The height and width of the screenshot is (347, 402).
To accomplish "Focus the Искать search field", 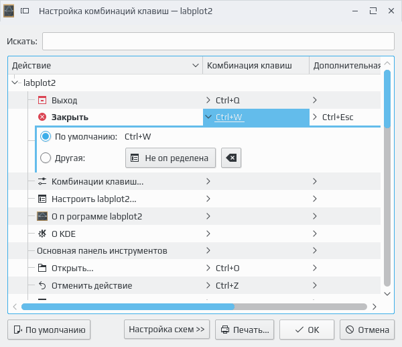I will 218,41.
